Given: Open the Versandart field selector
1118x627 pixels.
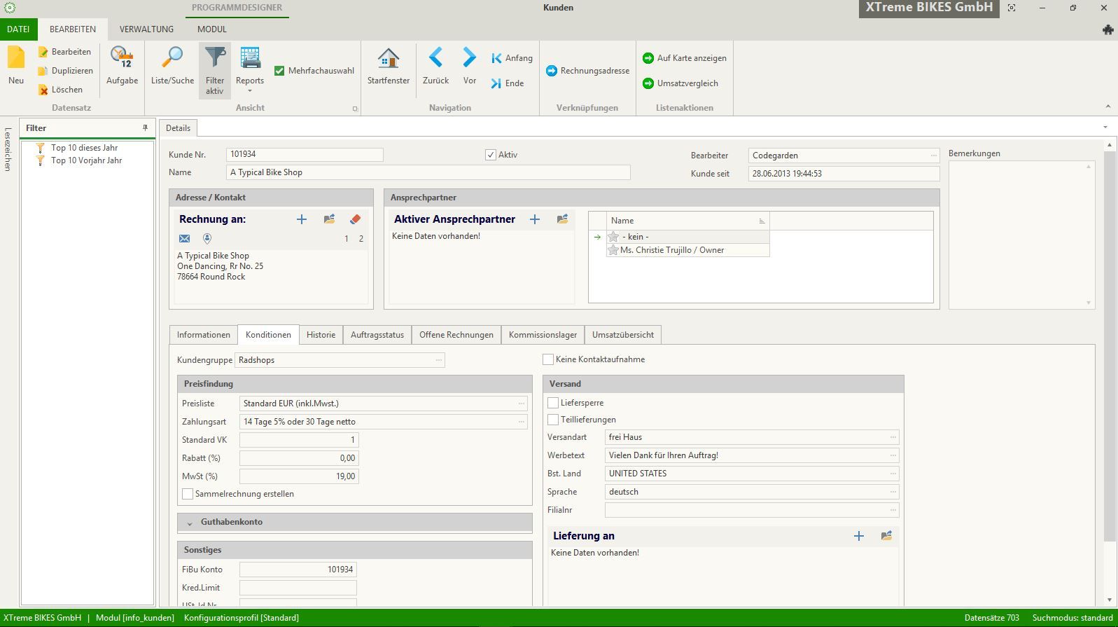Looking at the screenshot, I should pyautogui.click(x=893, y=437).
